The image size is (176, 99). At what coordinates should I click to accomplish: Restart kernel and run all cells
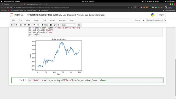(x=58, y=25)
